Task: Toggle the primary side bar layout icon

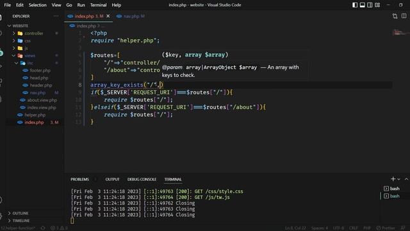Action: click(x=355, y=5)
